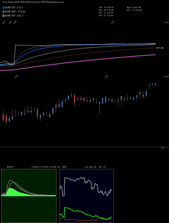Click the last red candlestick on price chart

click(x=155, y=84)
